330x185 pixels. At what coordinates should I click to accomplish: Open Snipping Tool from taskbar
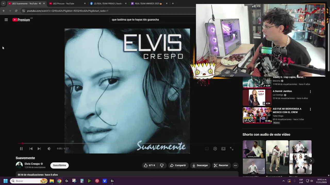[x=74, y=181]
